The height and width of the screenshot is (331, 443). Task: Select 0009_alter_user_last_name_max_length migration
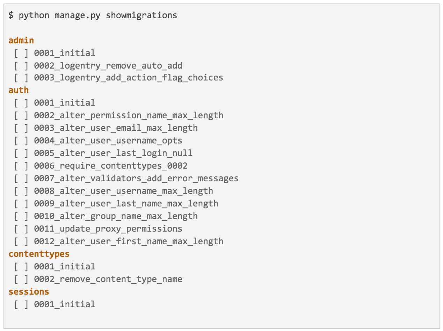coord(126,204)
